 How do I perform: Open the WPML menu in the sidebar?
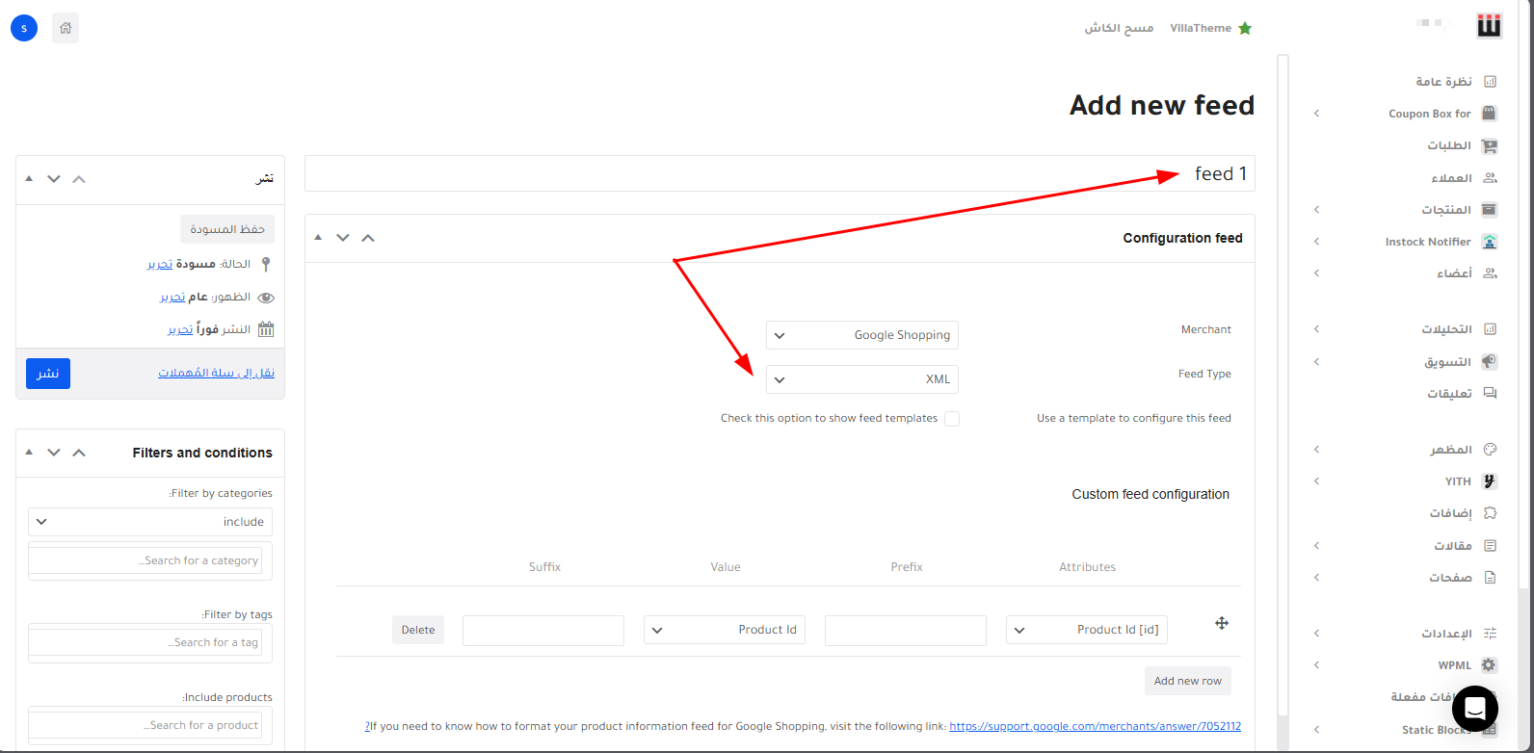[x=1454, y=665]
